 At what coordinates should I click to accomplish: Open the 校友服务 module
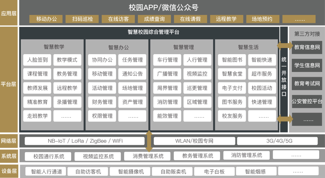[232, 116]
